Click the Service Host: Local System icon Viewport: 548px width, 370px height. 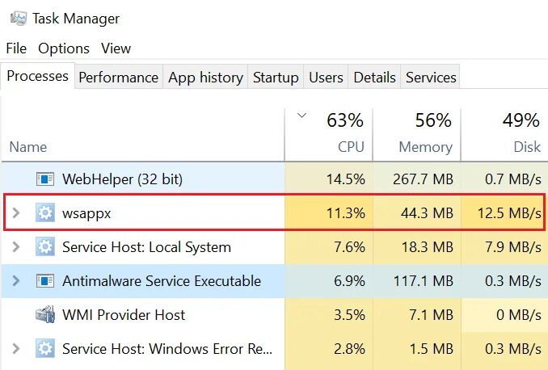tap(45, 247)
